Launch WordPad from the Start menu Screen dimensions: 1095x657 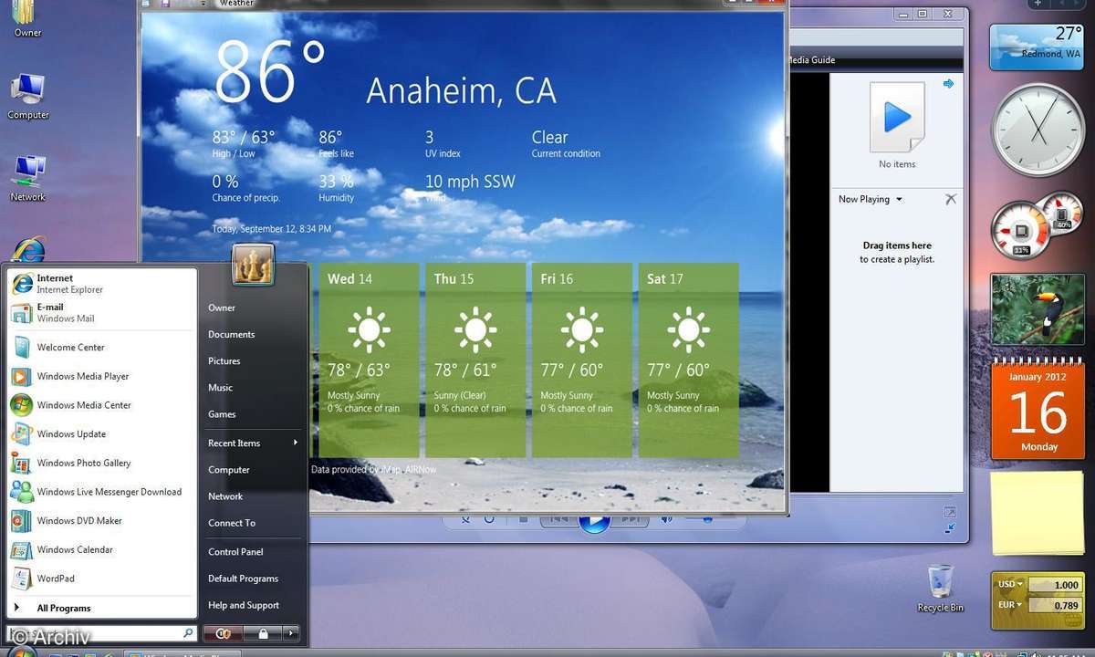(x=101, y=579)
